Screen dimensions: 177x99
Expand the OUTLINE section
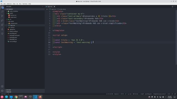pyautogui.click(x=9, y=90)
